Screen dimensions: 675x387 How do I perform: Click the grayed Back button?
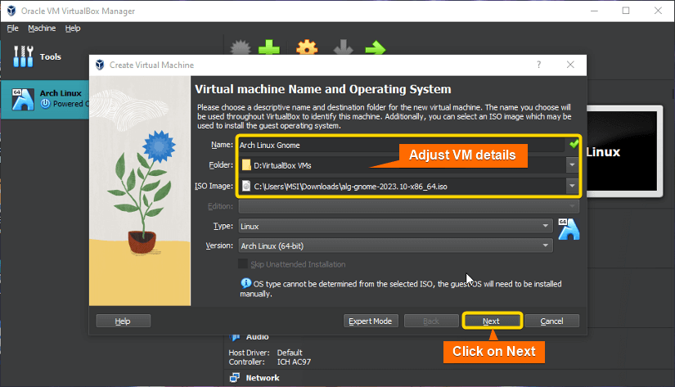(431, 322)
